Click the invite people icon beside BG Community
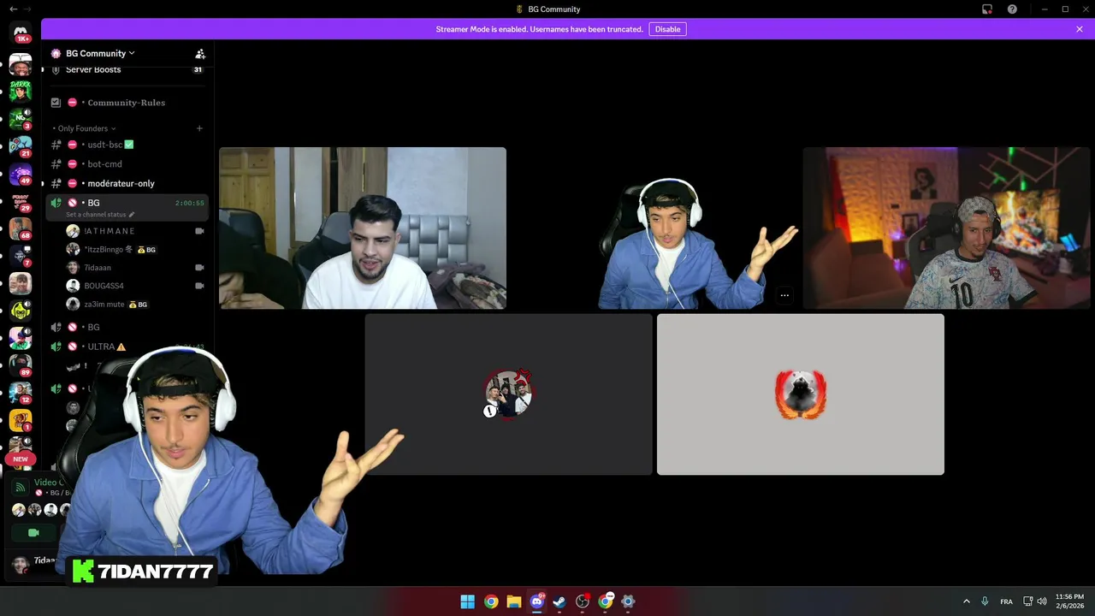The width and height of the screenshot is (1095, 616). 200,53
